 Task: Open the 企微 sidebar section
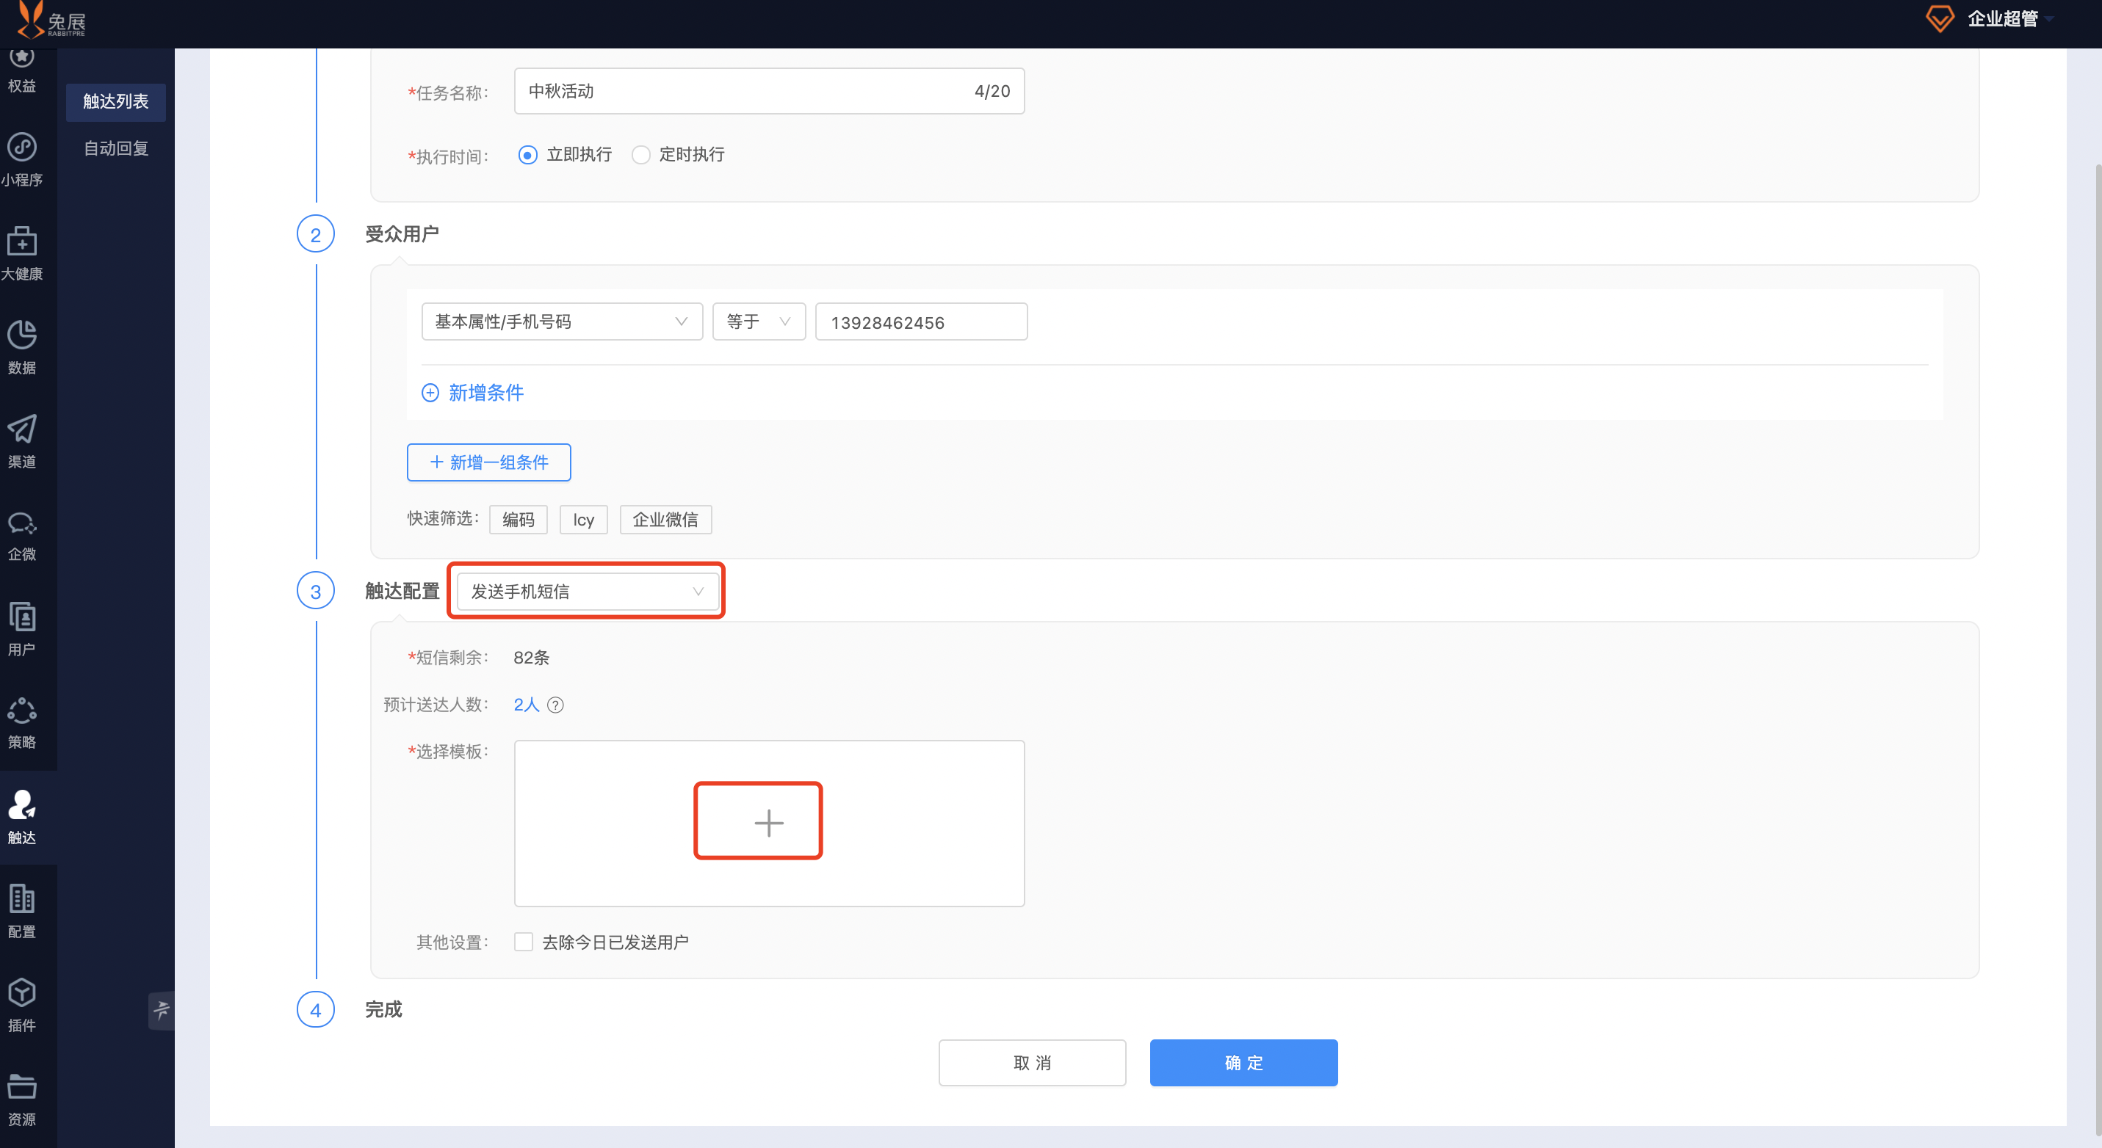pos(22,536)
